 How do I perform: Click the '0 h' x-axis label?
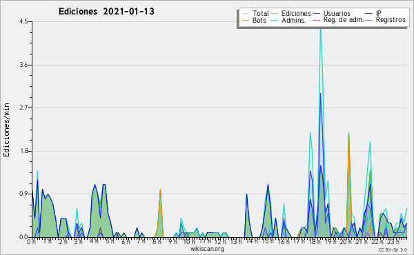click(x=31, y=242)
